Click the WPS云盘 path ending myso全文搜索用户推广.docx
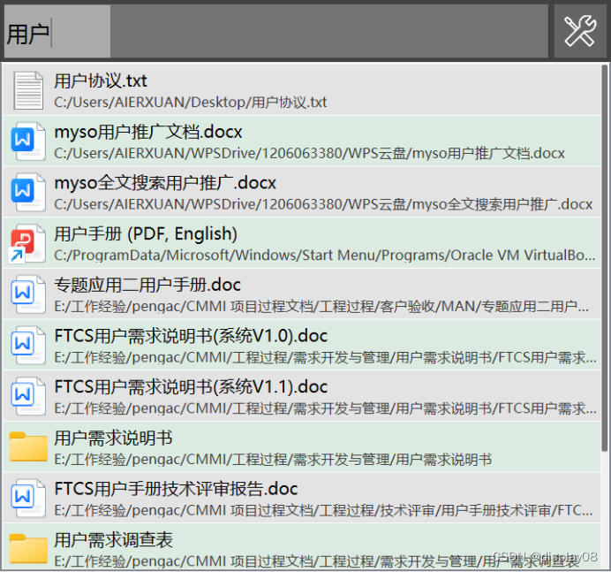Screen dimensions: 611x572 323,204
